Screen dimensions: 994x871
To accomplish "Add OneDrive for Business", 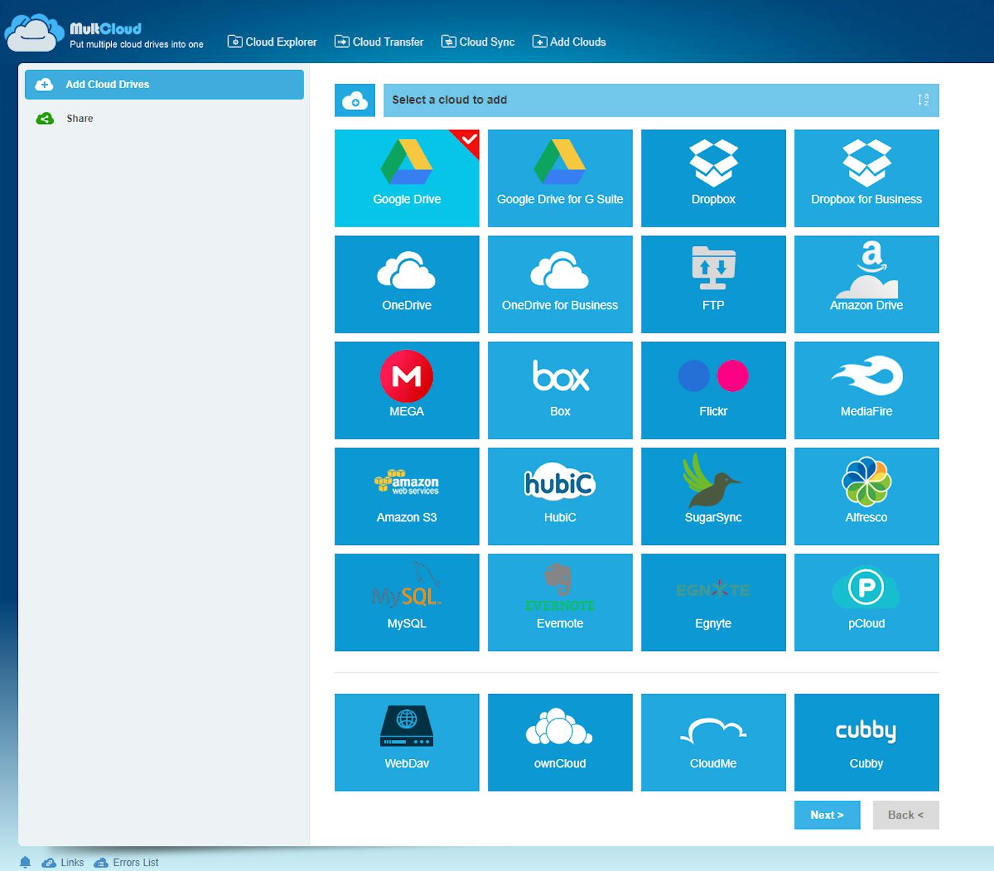I will click(x=560, y=284).
